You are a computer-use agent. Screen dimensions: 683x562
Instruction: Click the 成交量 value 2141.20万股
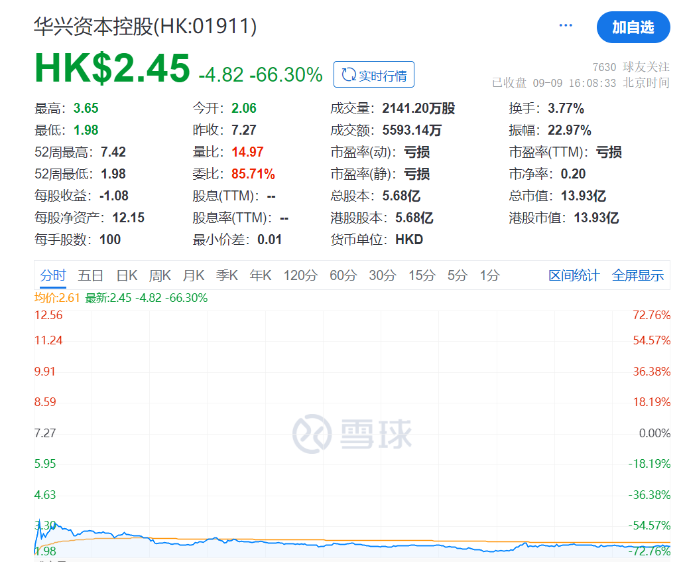[418, 108]
